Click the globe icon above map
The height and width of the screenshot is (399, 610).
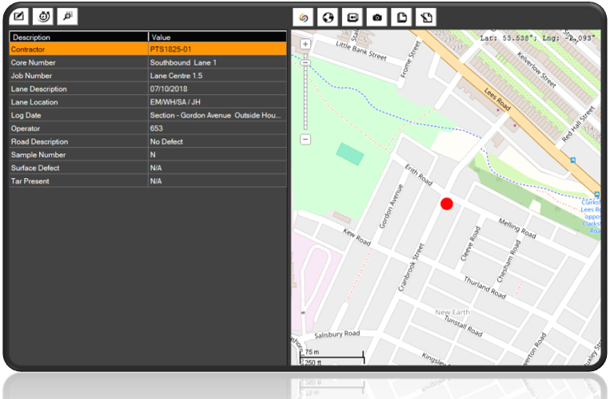pyautogui.click(x=327, y=17)
